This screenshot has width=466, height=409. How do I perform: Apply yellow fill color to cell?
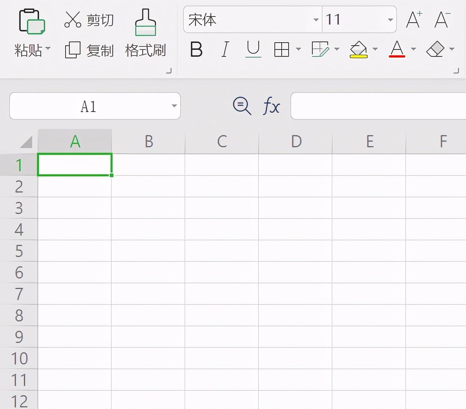click(359, 49)
